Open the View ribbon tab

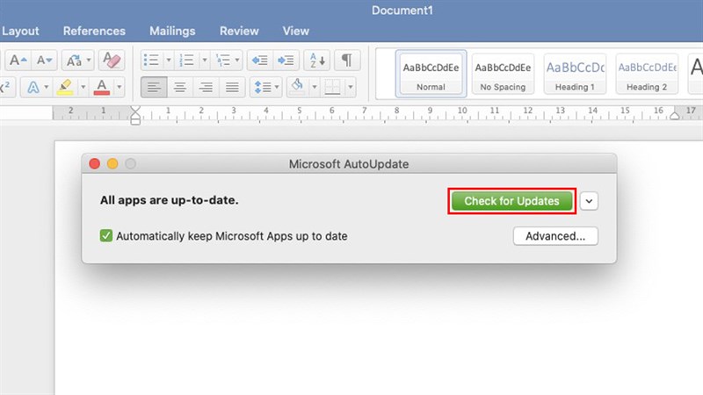point(295,31)
